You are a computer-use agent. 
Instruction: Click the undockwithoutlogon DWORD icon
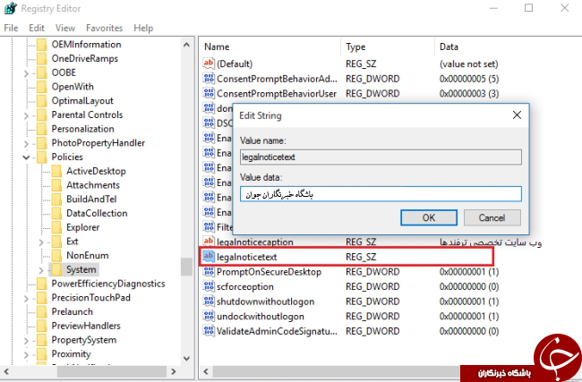(x=209, y=316)
